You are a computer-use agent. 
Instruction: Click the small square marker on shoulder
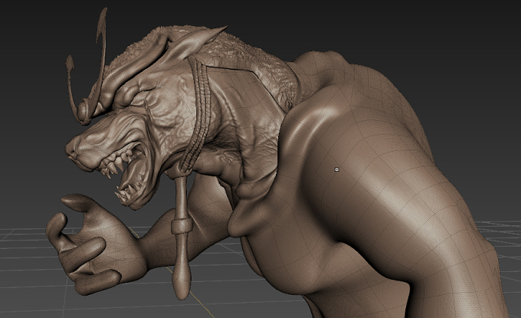coord(336,169)
